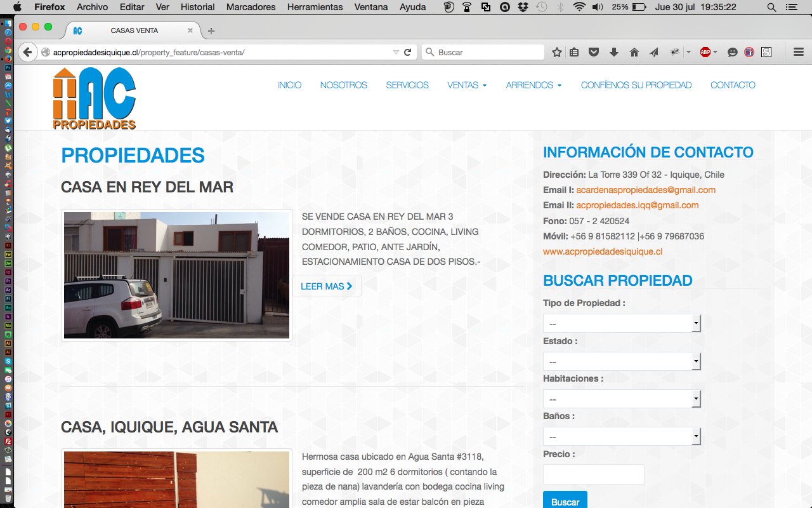Click the acpropiedades.iqq@gmail.com link

tap(638, 205)
